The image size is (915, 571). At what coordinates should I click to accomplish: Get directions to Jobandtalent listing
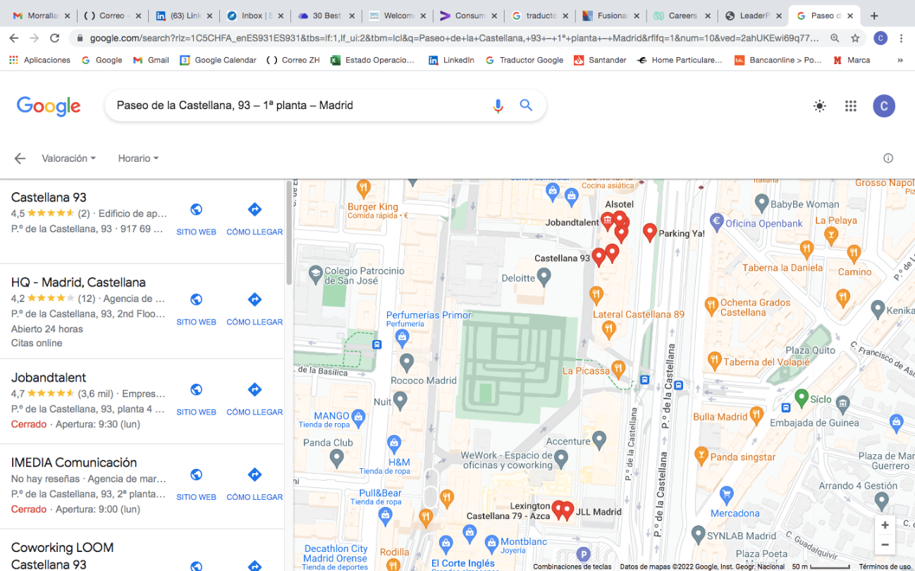pyautogui.click(x=254, y=389)
